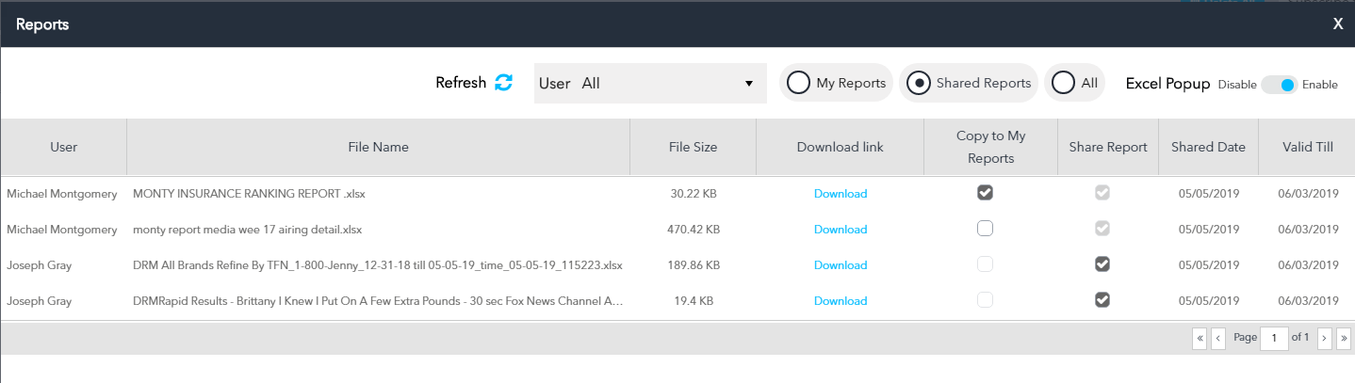1355x383 pixels.
Task: Click the page number input field
Action: [1275, 337]
